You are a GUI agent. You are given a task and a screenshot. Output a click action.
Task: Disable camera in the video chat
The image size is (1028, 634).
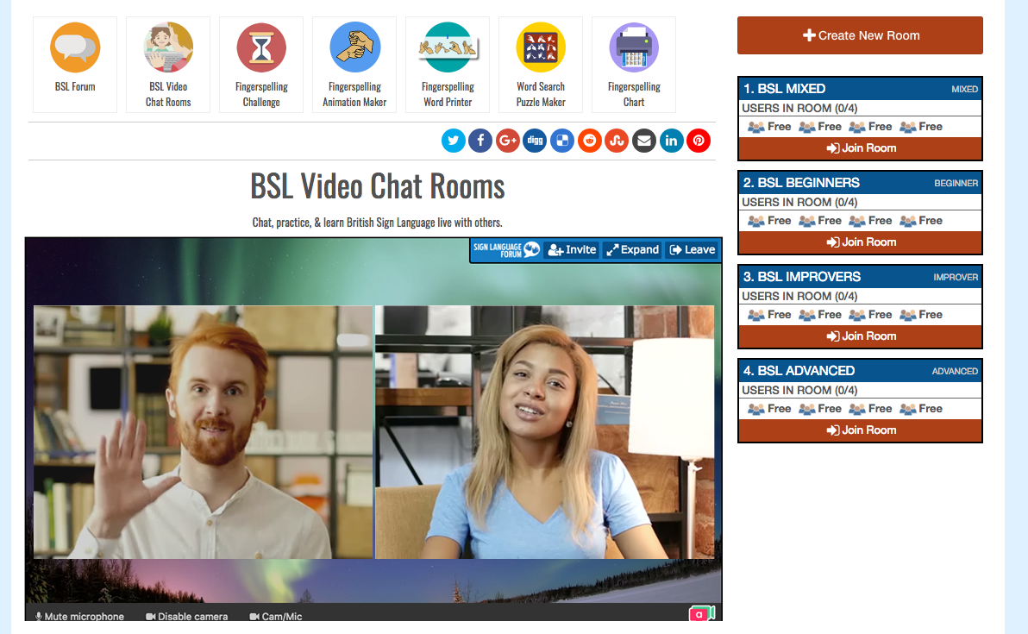pyautogui.click(x=187, y=617)
